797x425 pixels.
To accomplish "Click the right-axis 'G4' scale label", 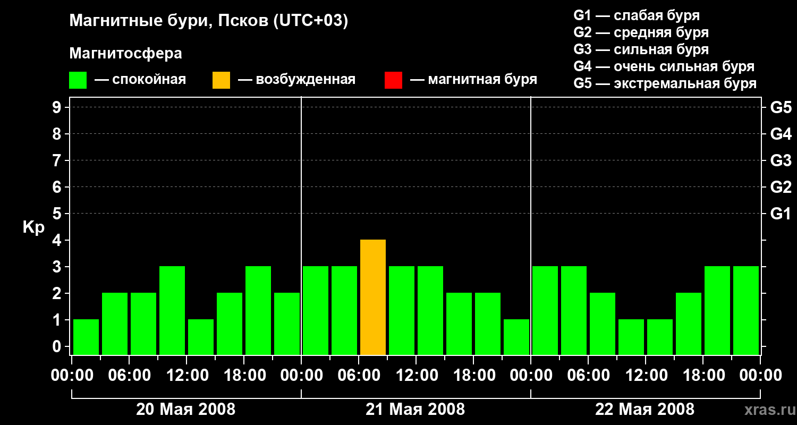I will (x=781, y=134).
